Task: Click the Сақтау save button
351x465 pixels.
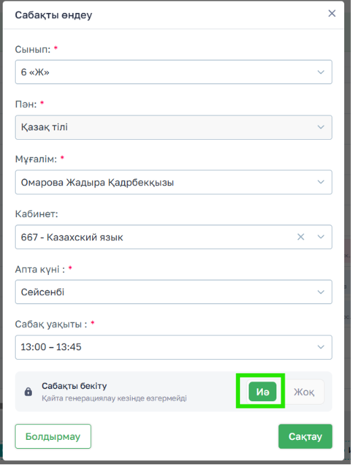Action: pos(305,436)
